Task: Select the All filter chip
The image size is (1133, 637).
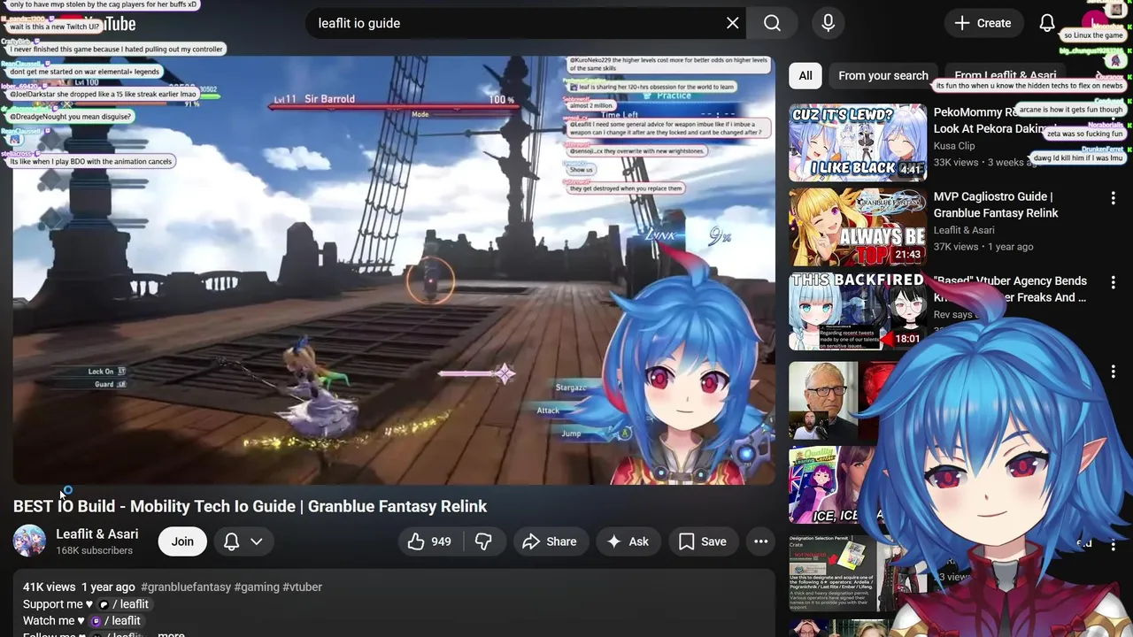Action: point(805,75)
